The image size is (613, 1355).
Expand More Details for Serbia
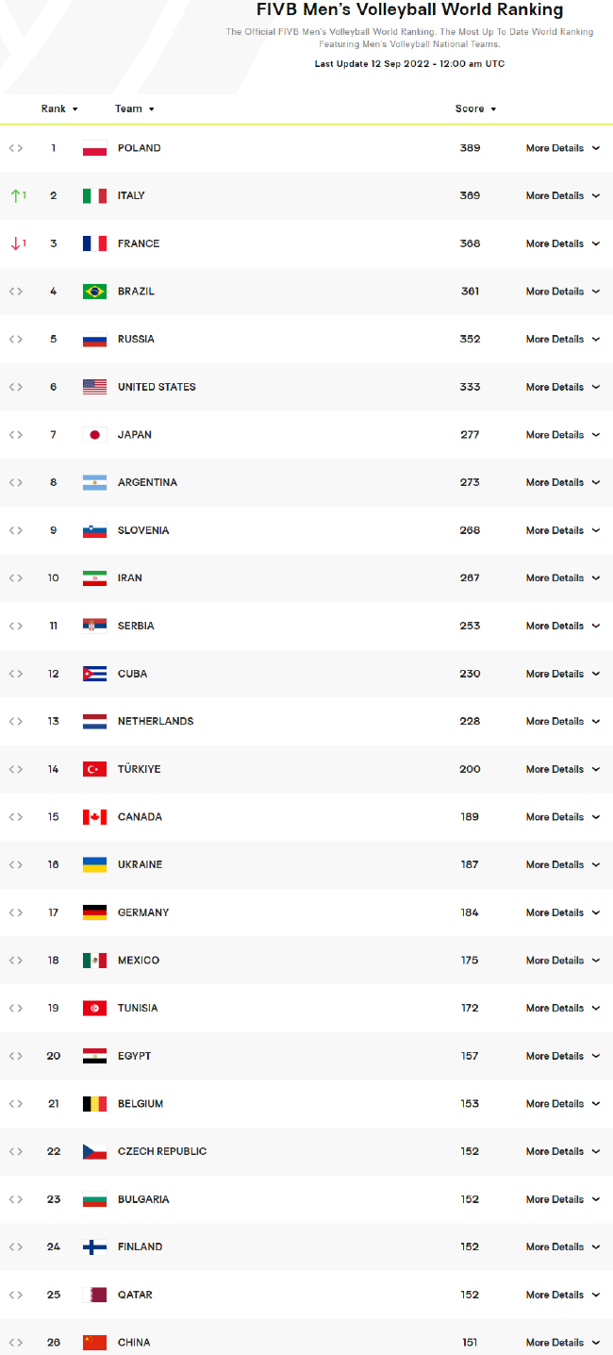tap(562, 626)
